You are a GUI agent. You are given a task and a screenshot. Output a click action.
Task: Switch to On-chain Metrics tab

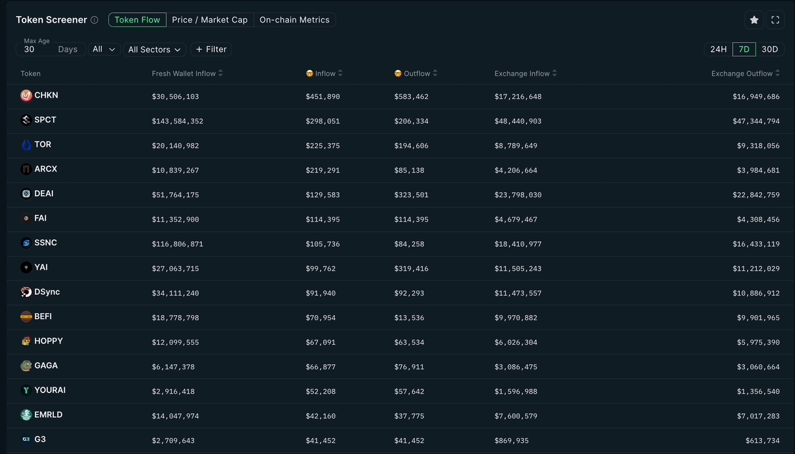(295, 20)
